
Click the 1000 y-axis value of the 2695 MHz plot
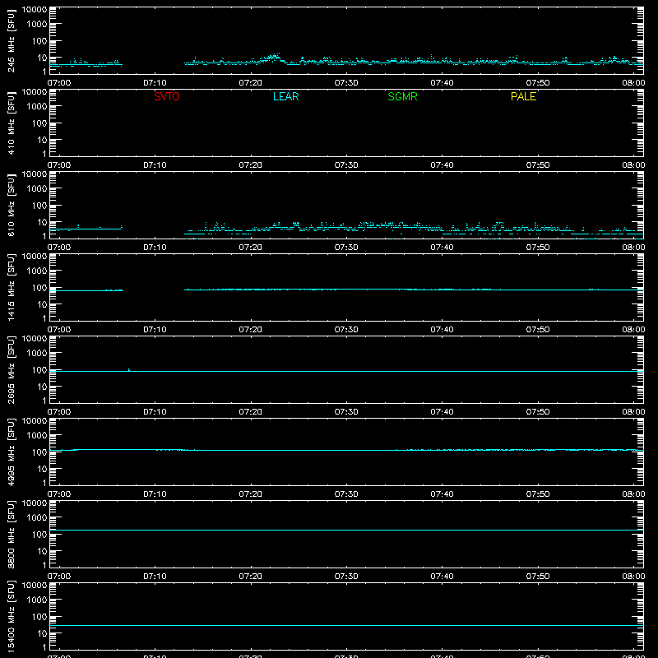pos(37,353)
